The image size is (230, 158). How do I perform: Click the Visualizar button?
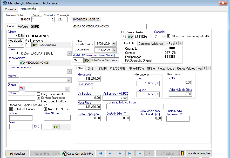tap(17, 153)
